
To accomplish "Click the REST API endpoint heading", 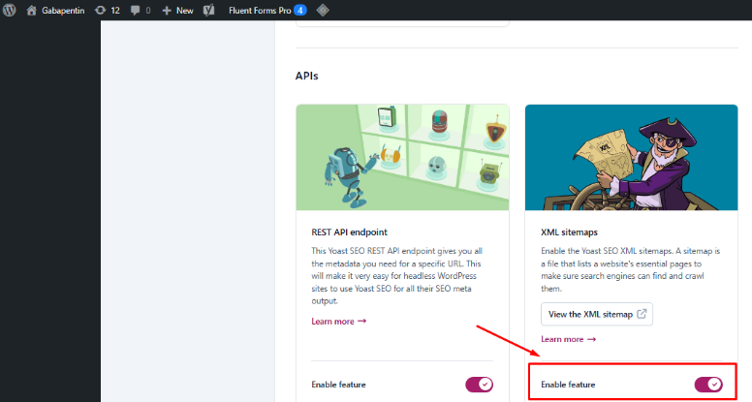I will click(x=350, y=233).
